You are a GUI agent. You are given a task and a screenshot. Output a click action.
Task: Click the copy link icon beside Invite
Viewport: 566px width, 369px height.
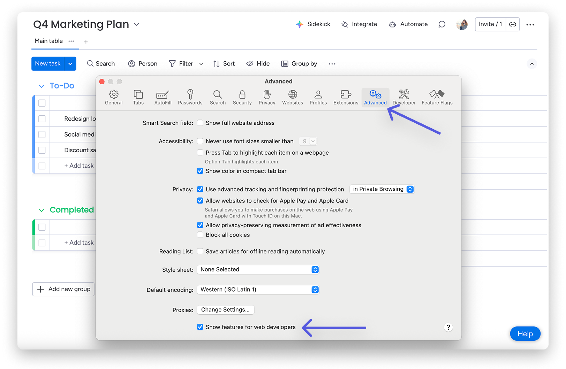click(x=513, y=24)
